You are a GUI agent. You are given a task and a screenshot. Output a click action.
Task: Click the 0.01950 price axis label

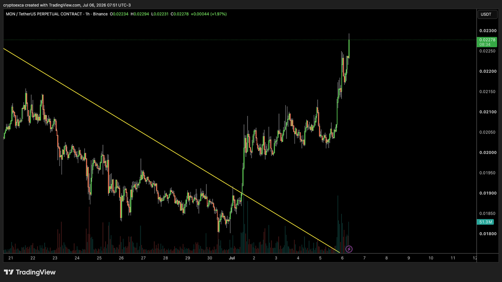click(x=488, y=173)
